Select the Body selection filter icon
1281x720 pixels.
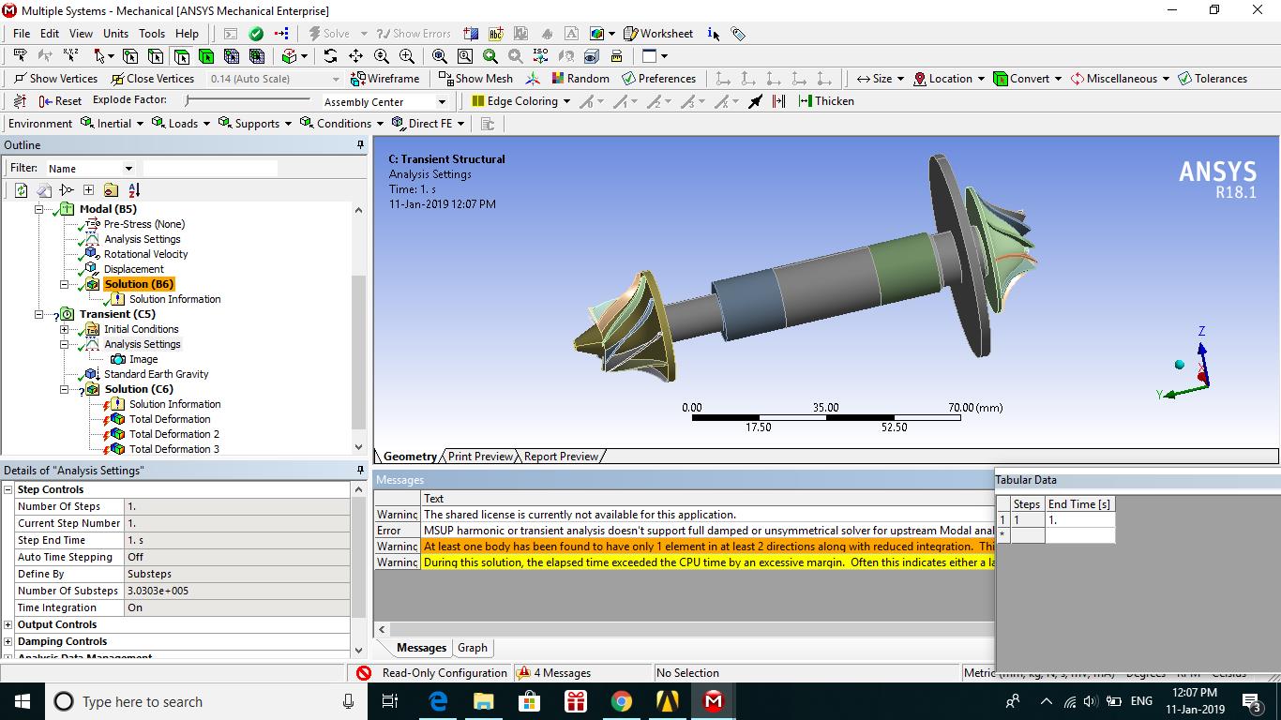[x=206, y=56]
